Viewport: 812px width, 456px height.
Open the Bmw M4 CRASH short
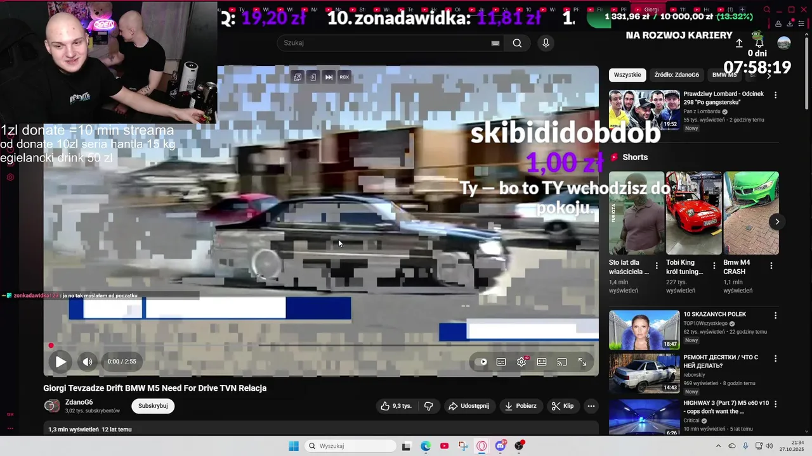pos(751,213)
